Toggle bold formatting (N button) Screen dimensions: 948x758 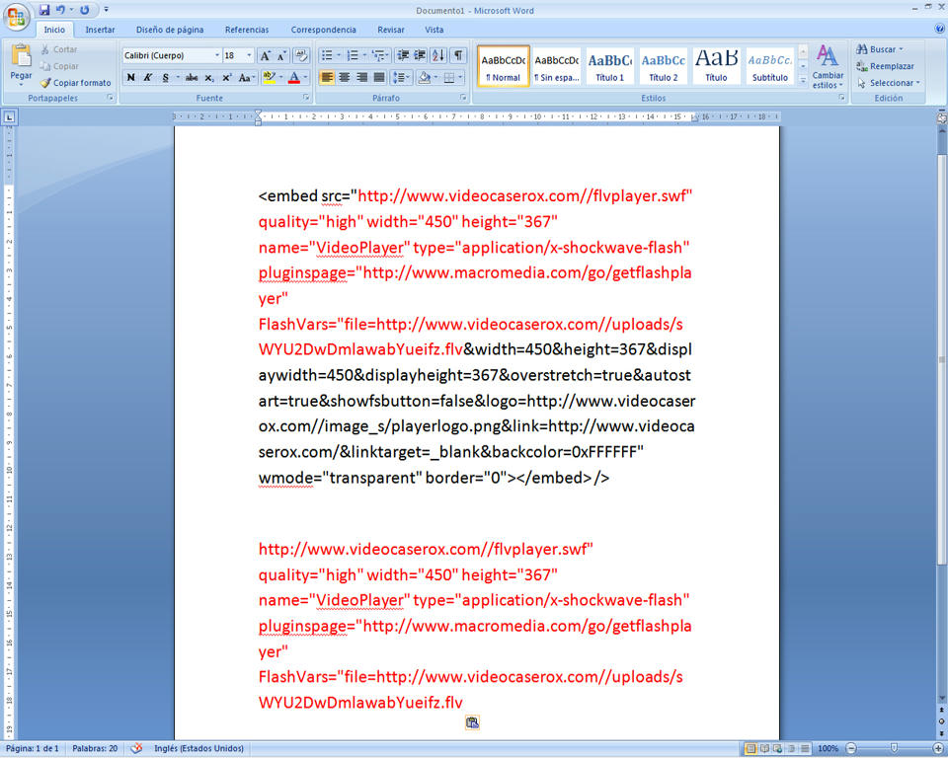pyautogui.click(x=131, y=77)
